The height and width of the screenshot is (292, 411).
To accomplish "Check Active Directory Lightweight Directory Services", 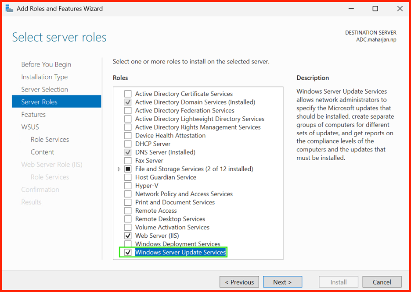I will (x=128, y=119).
